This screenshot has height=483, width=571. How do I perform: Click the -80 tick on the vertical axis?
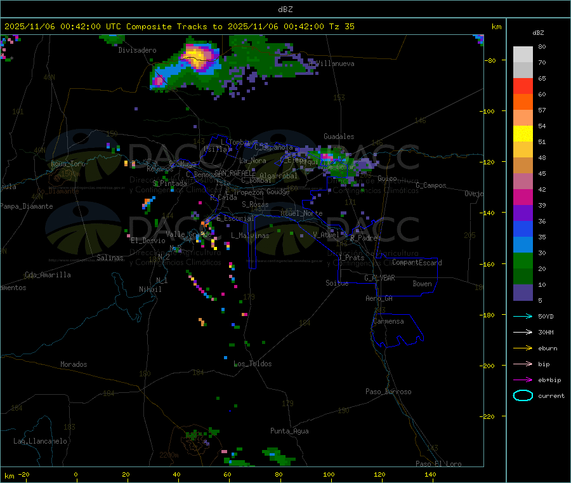490,60
